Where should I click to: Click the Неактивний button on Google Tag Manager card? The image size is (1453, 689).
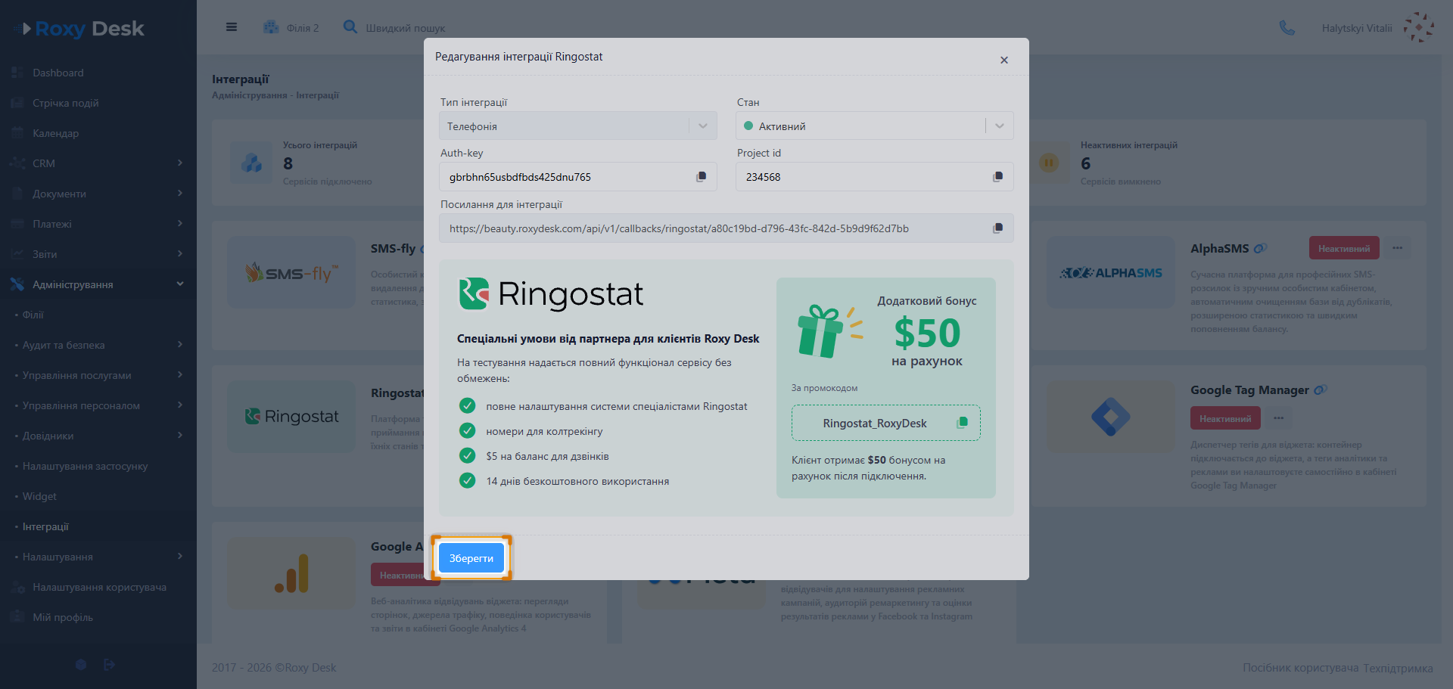(x=1225, y=418)
